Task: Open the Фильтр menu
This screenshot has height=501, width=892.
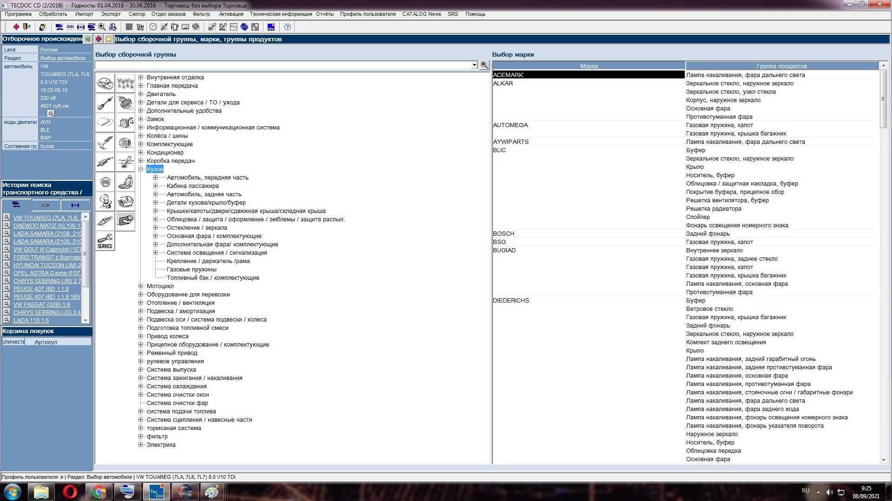Action: (x=201, y=14)
